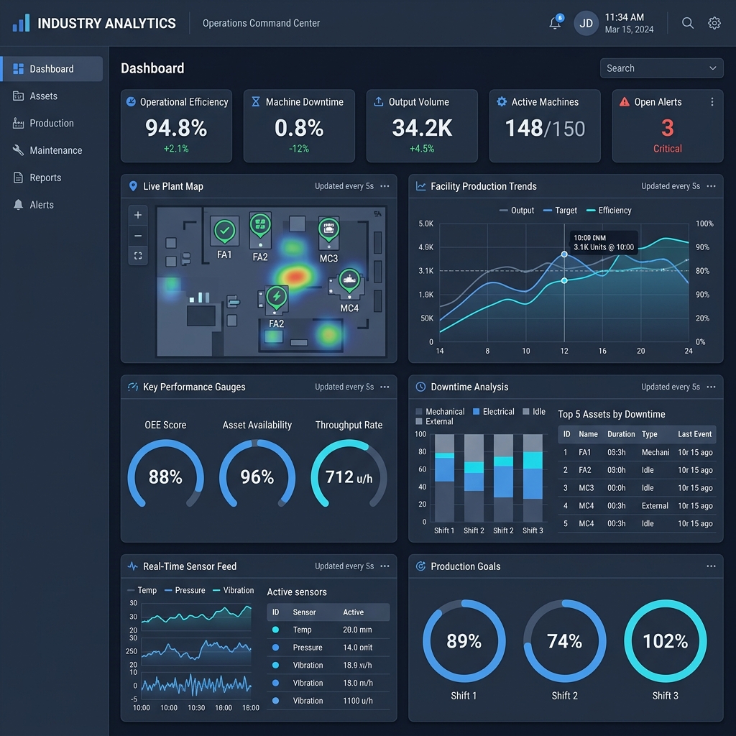
Task: Open Downtime Analysis options menu
Action: tap(711, 387)
